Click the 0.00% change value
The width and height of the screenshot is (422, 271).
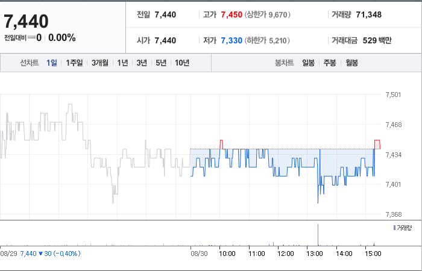click(x=62, y=37)
